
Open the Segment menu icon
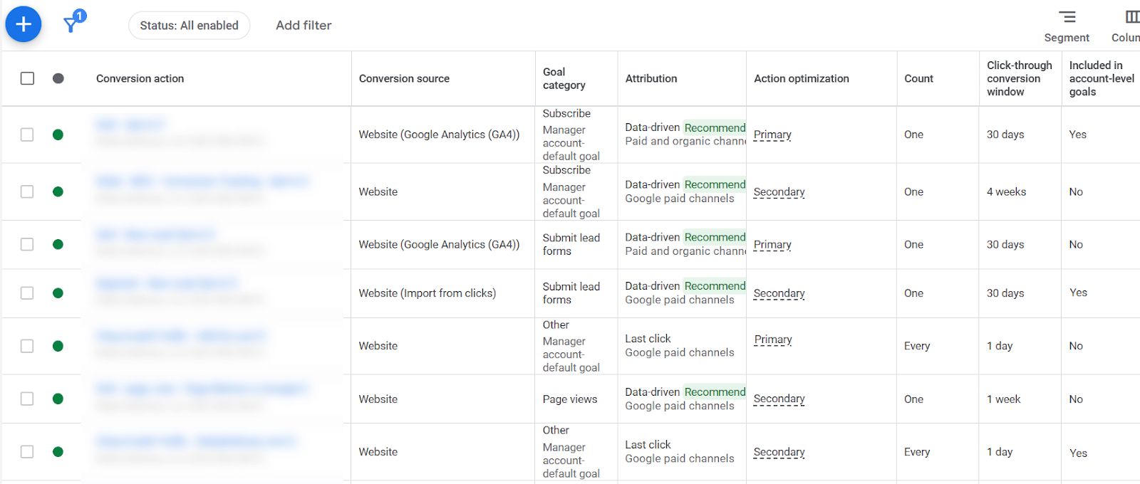[1067, 17]
